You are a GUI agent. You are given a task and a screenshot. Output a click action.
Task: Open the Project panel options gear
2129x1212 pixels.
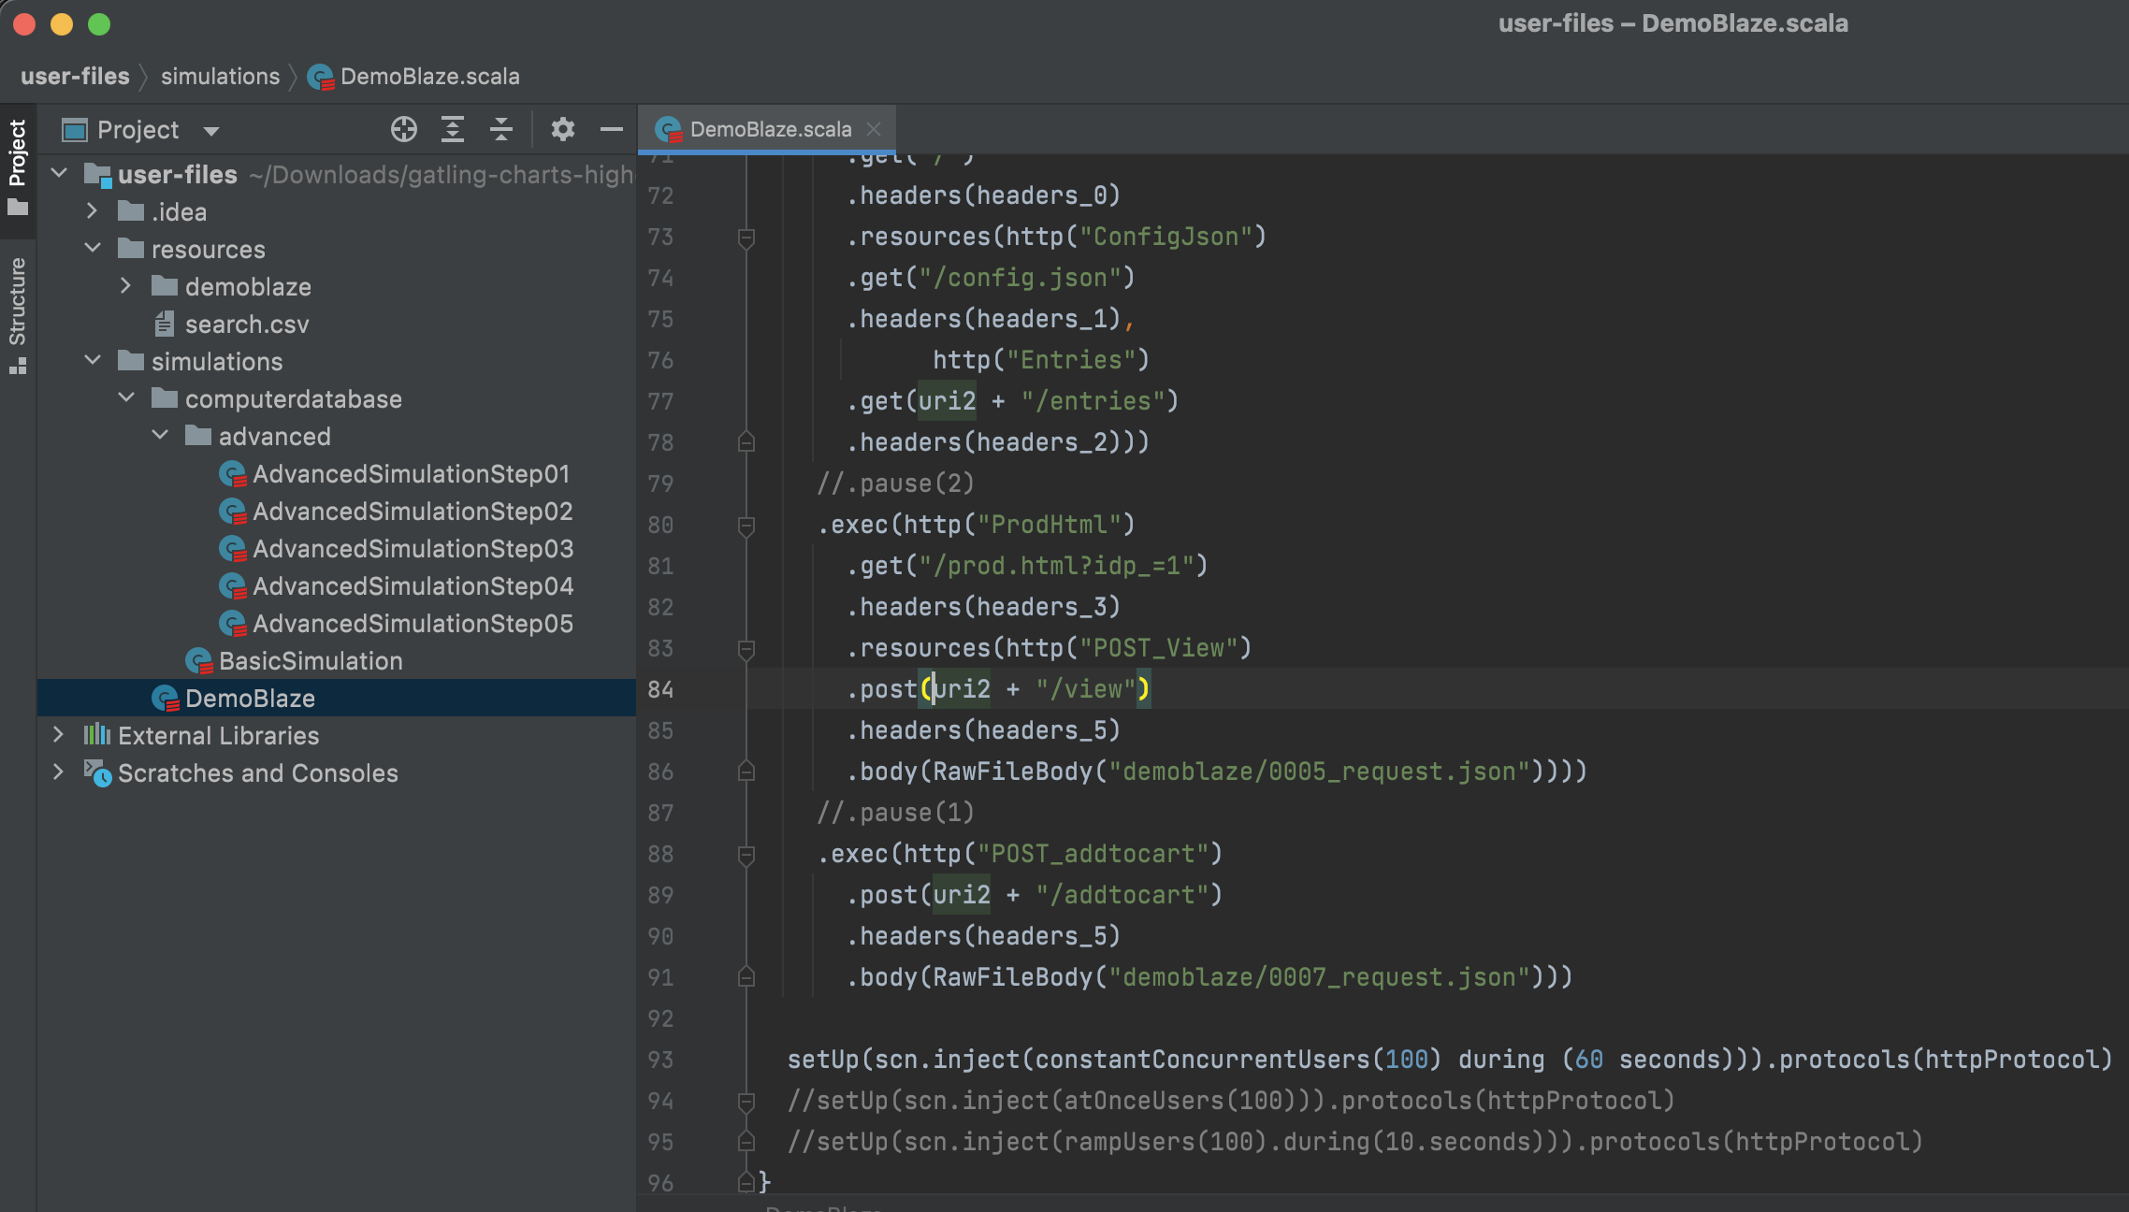[x=562, y=129]
